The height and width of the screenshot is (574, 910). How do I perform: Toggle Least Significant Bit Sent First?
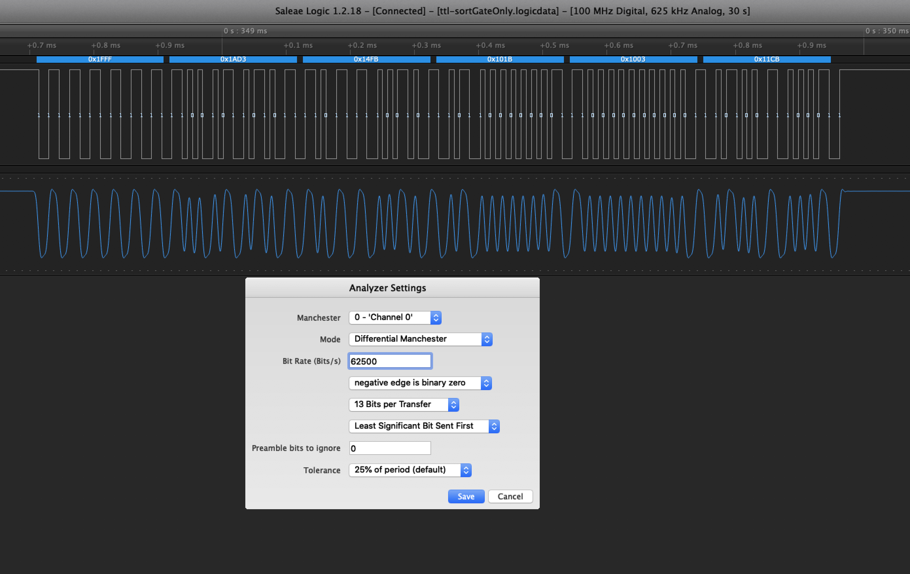click(x=423, y=426)
